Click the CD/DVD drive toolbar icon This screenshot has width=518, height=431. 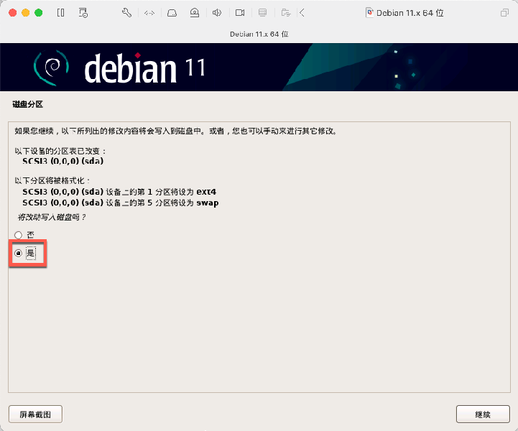(195, 13)
